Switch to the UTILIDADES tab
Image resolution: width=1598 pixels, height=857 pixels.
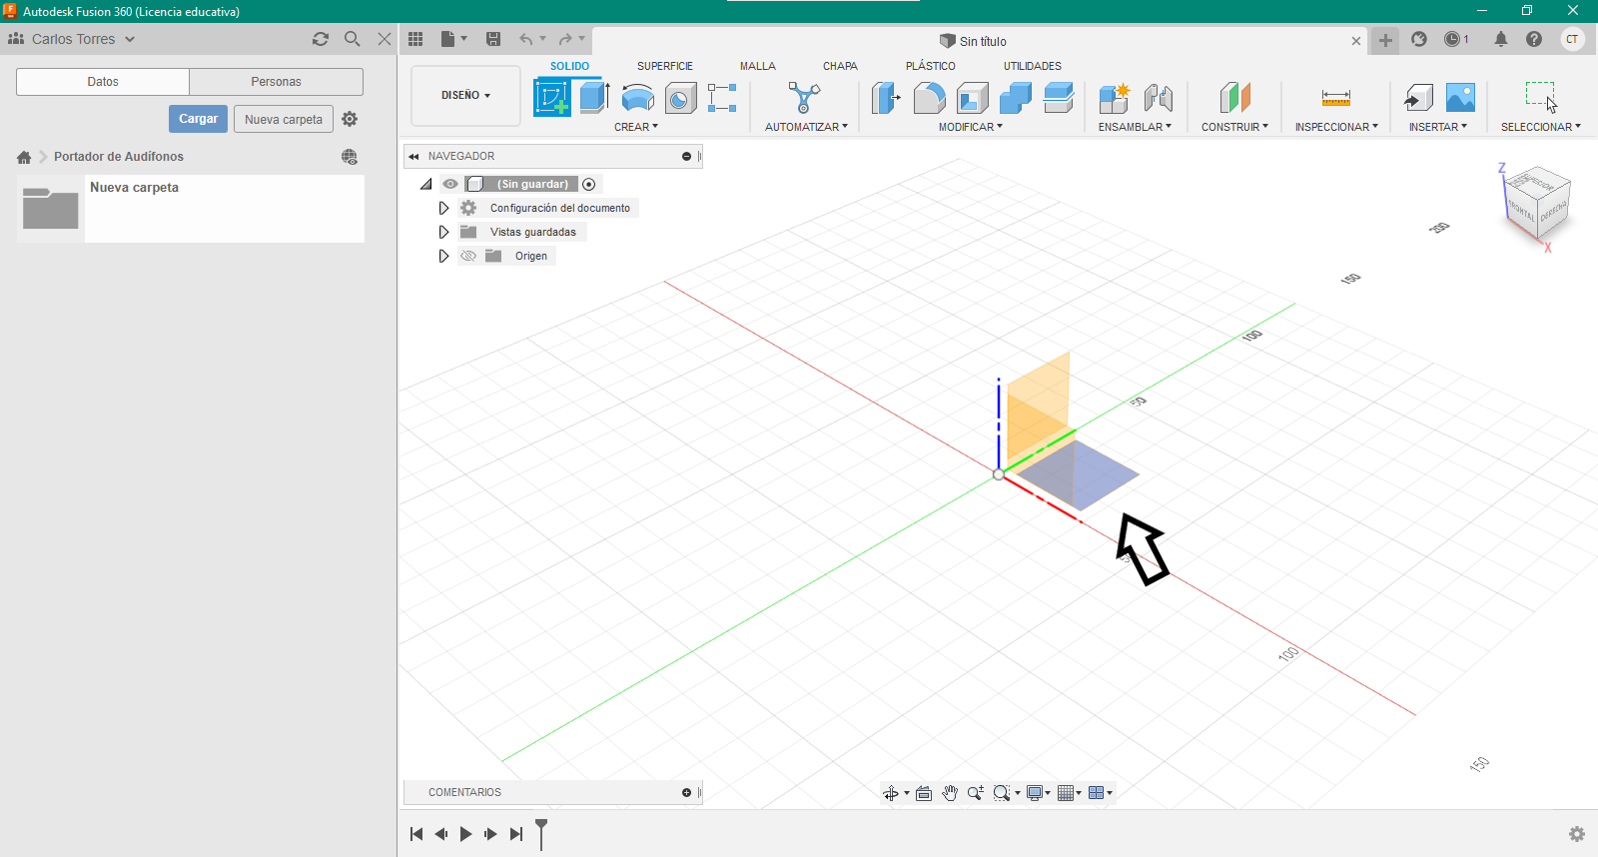(1033, 66)
